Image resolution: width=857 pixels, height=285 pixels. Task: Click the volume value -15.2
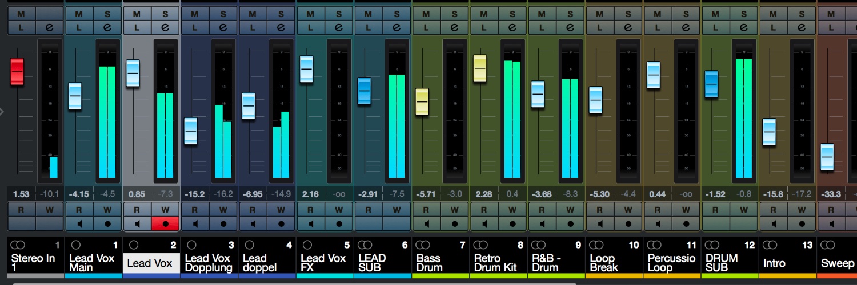coord(195,194)
